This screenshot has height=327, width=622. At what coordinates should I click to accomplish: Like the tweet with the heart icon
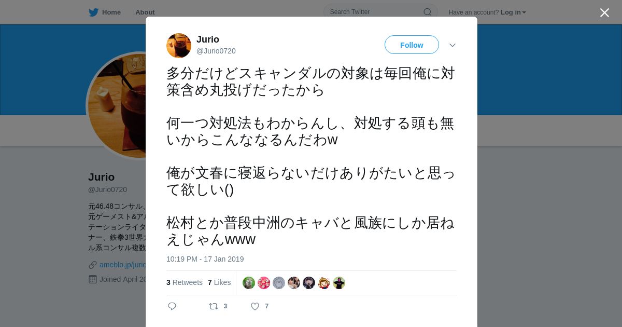click(255, 306)
